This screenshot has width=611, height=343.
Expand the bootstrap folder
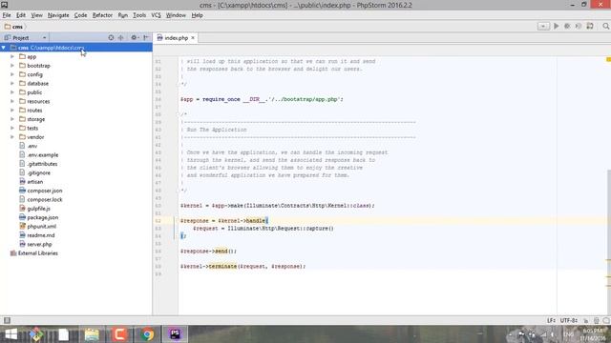click(x=12, y=66)
